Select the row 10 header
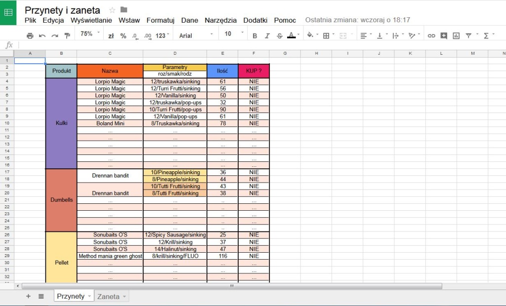 7,123
